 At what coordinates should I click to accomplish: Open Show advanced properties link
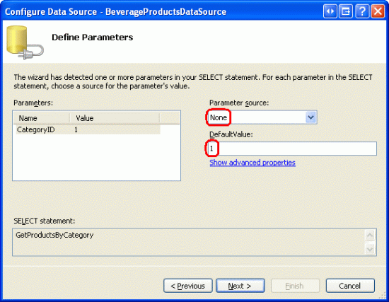click(252, 163)
